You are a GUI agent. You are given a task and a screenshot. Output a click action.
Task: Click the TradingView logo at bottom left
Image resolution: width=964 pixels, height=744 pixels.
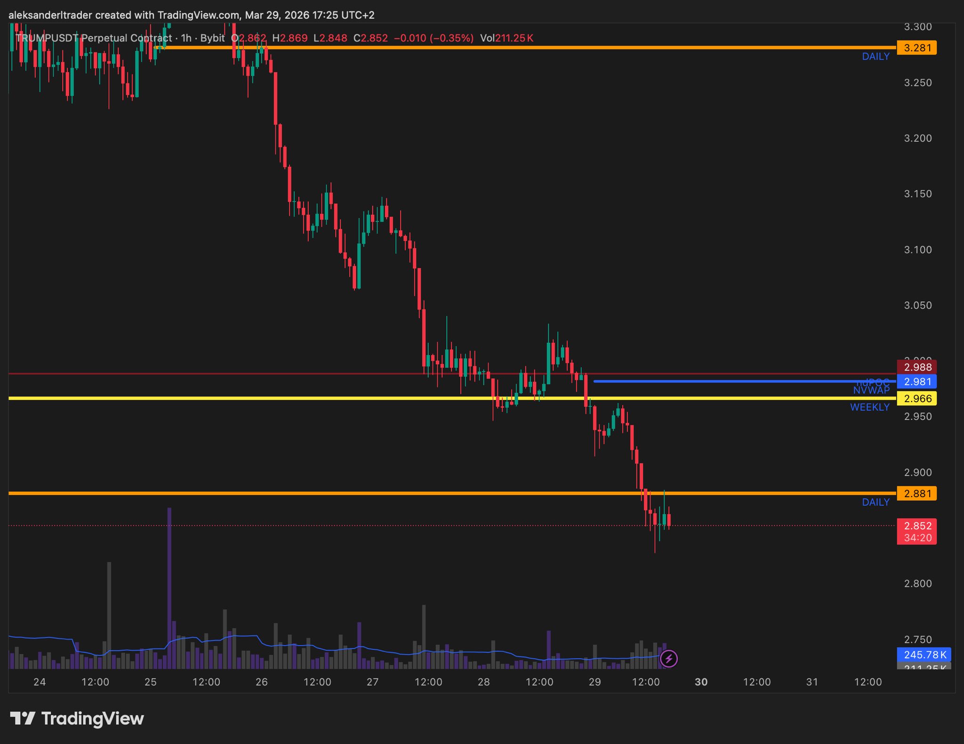(x=77, y=719)
